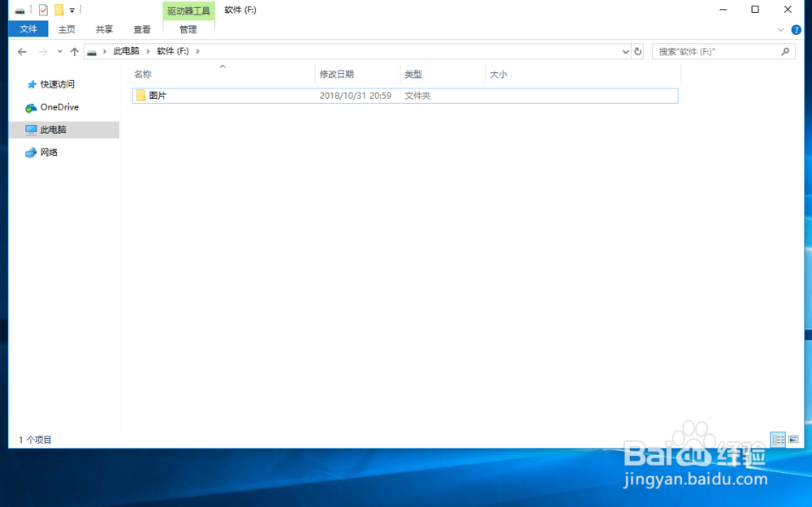Click the refresh icon beside the address bar
Screen dimensions: 812x507
[x=638, y=51]
